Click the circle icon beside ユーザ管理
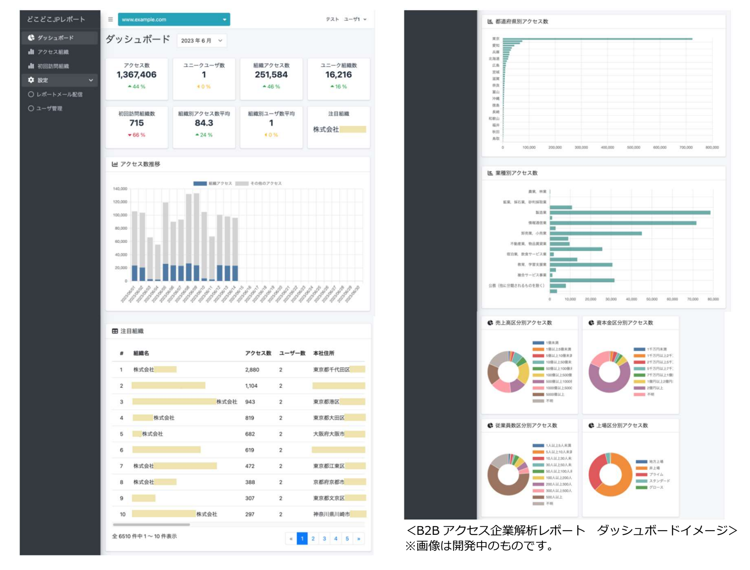The height and width of the screenshot is (570, 750). (31, 109)
